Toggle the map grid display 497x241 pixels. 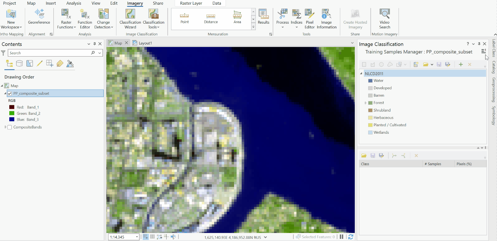152,237
